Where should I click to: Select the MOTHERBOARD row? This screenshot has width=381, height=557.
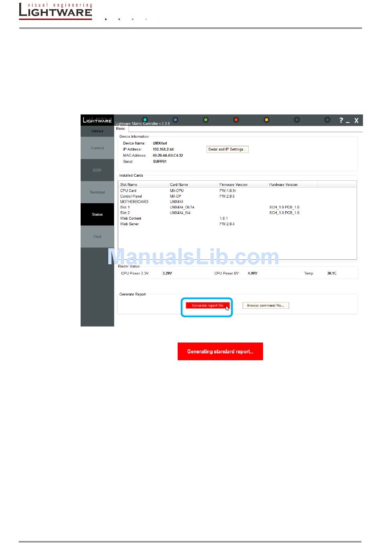click(237, 202)
